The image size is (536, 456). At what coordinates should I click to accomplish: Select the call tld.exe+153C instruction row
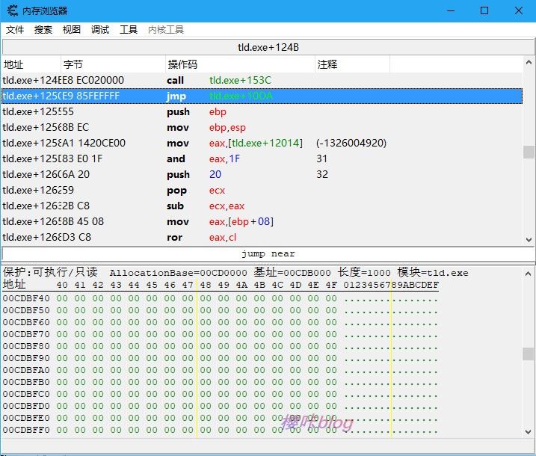224,80
